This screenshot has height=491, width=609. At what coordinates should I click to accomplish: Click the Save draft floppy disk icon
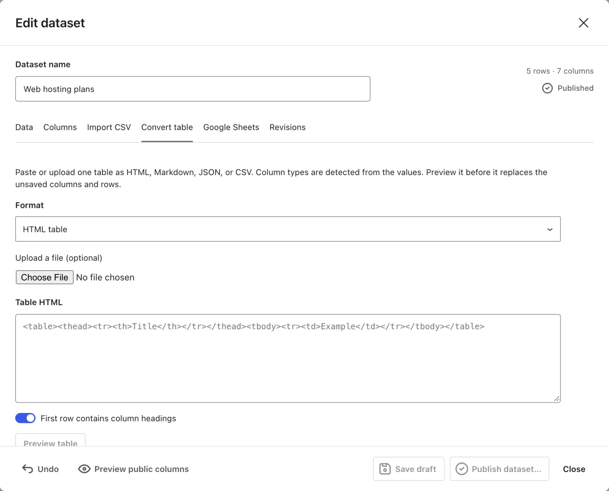click(385, 469)
